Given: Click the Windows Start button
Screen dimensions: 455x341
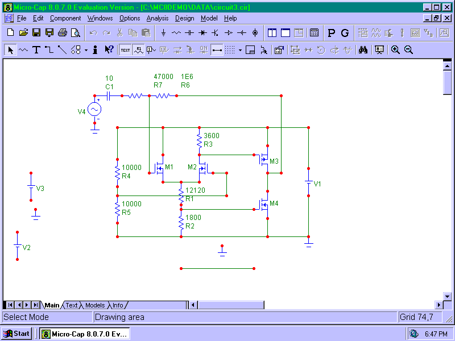Looking at the screenshot, I should [16, 334].
